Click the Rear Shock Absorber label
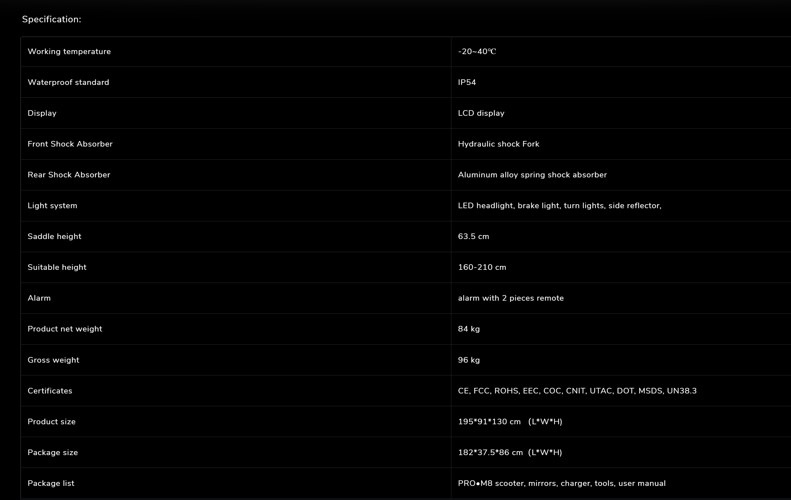The image size is (791, 500). (69, 175)
